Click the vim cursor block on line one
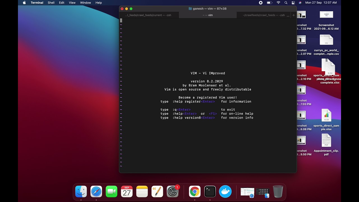 121,20
